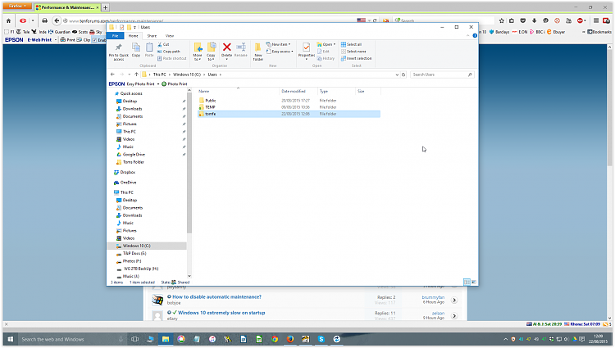Collapse the Explorer ribbon with chevron
The width and height of the screenshot is (615, 348).
(467, 36)
